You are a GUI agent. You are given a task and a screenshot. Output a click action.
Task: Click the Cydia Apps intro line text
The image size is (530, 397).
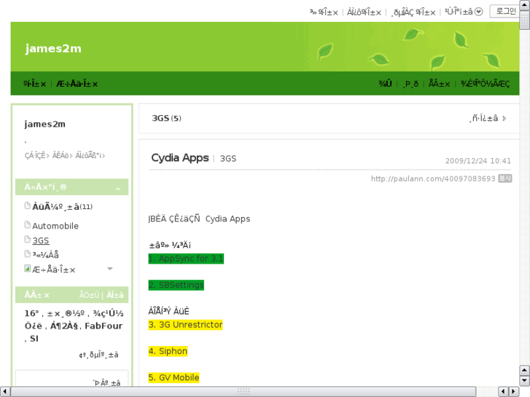(199, 219)
